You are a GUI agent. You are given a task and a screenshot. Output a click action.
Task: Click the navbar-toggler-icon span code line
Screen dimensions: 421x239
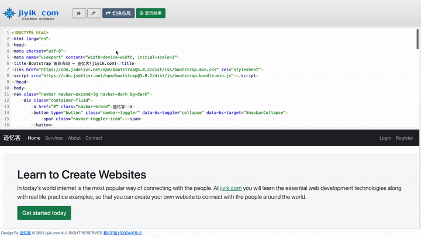(92, 119)
